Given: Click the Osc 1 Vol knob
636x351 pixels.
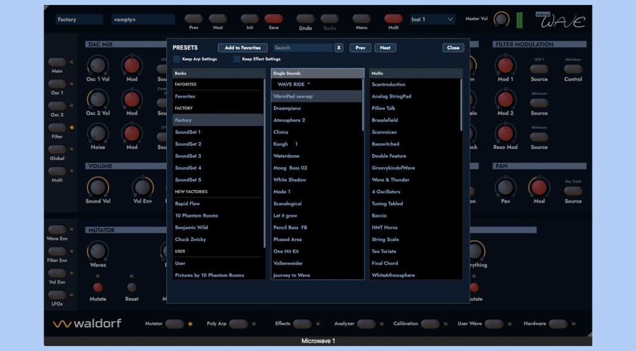Looking at the screenshot, I should [x=98, y=65].
